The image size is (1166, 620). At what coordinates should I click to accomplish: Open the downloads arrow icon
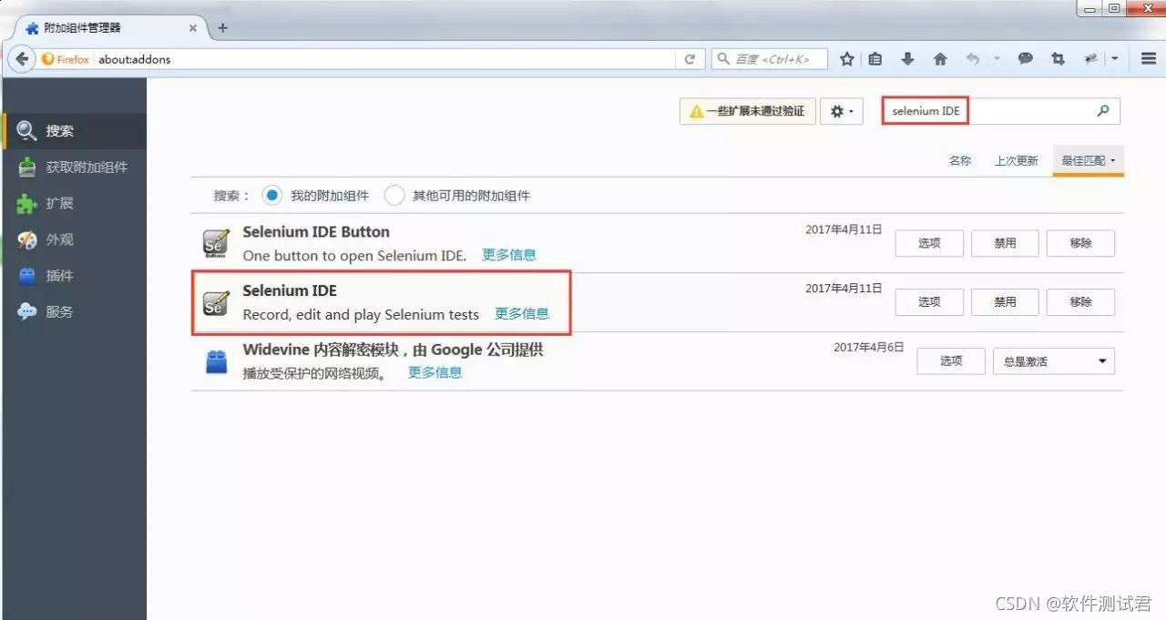tap(907, 59)
